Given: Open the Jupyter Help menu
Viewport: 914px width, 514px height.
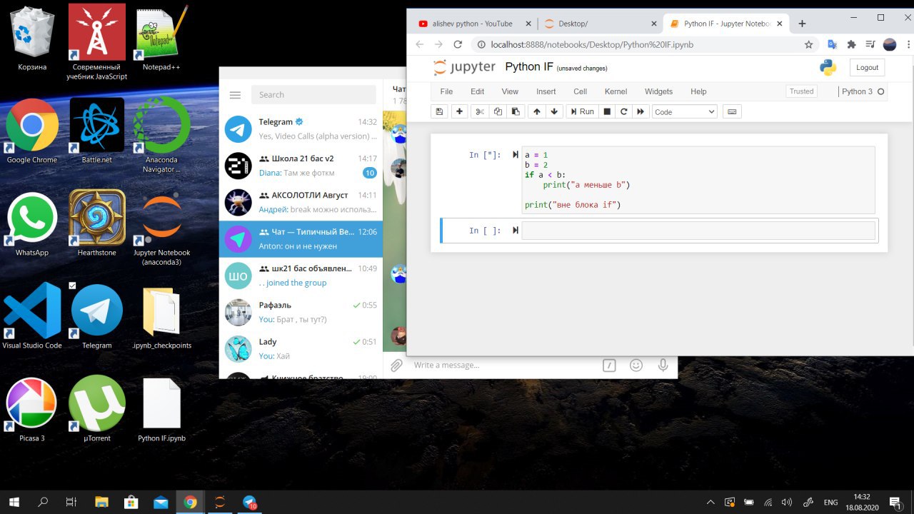Looking at the screenshot, I should click(x=698, y=91).
